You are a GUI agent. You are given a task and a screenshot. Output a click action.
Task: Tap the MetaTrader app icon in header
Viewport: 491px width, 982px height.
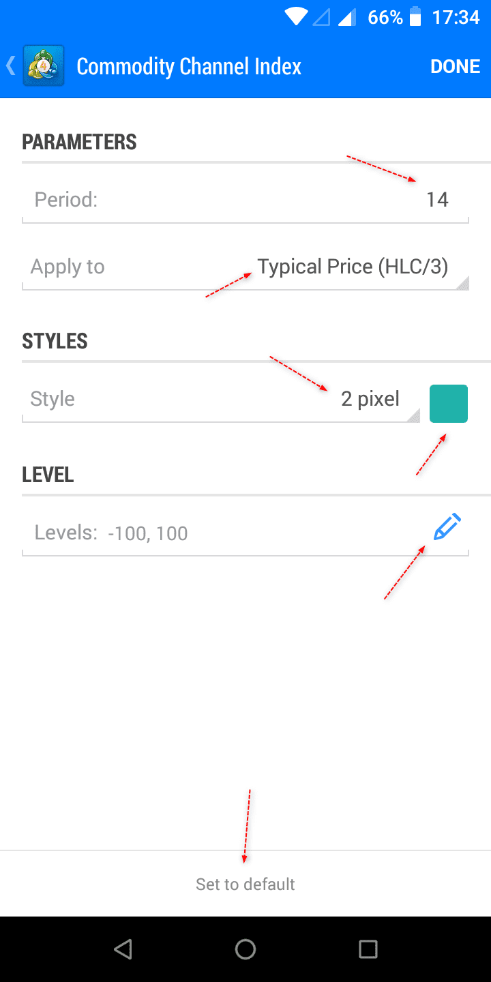click(44, 65)
